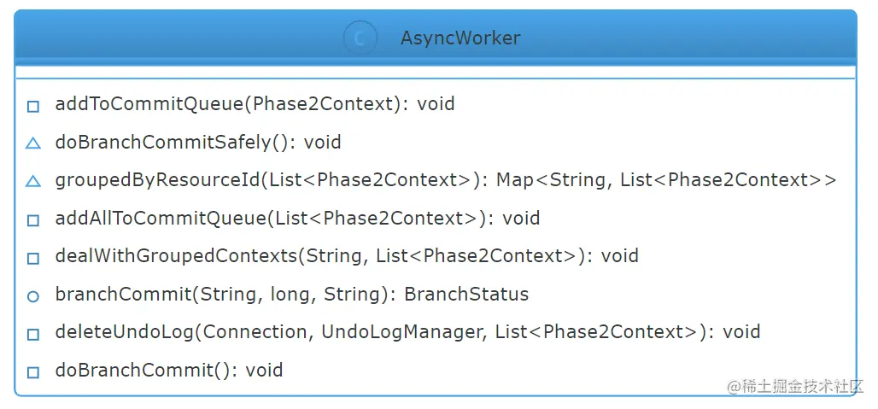Select the AsyncWorker class title

coord(460,38)
